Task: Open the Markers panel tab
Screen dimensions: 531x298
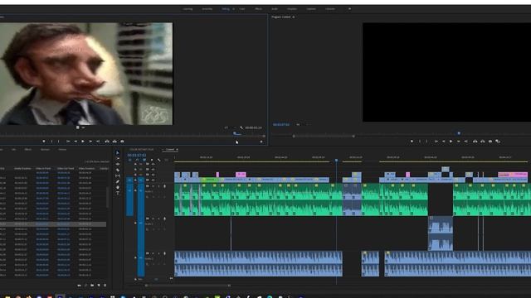Action: [45, 149]
